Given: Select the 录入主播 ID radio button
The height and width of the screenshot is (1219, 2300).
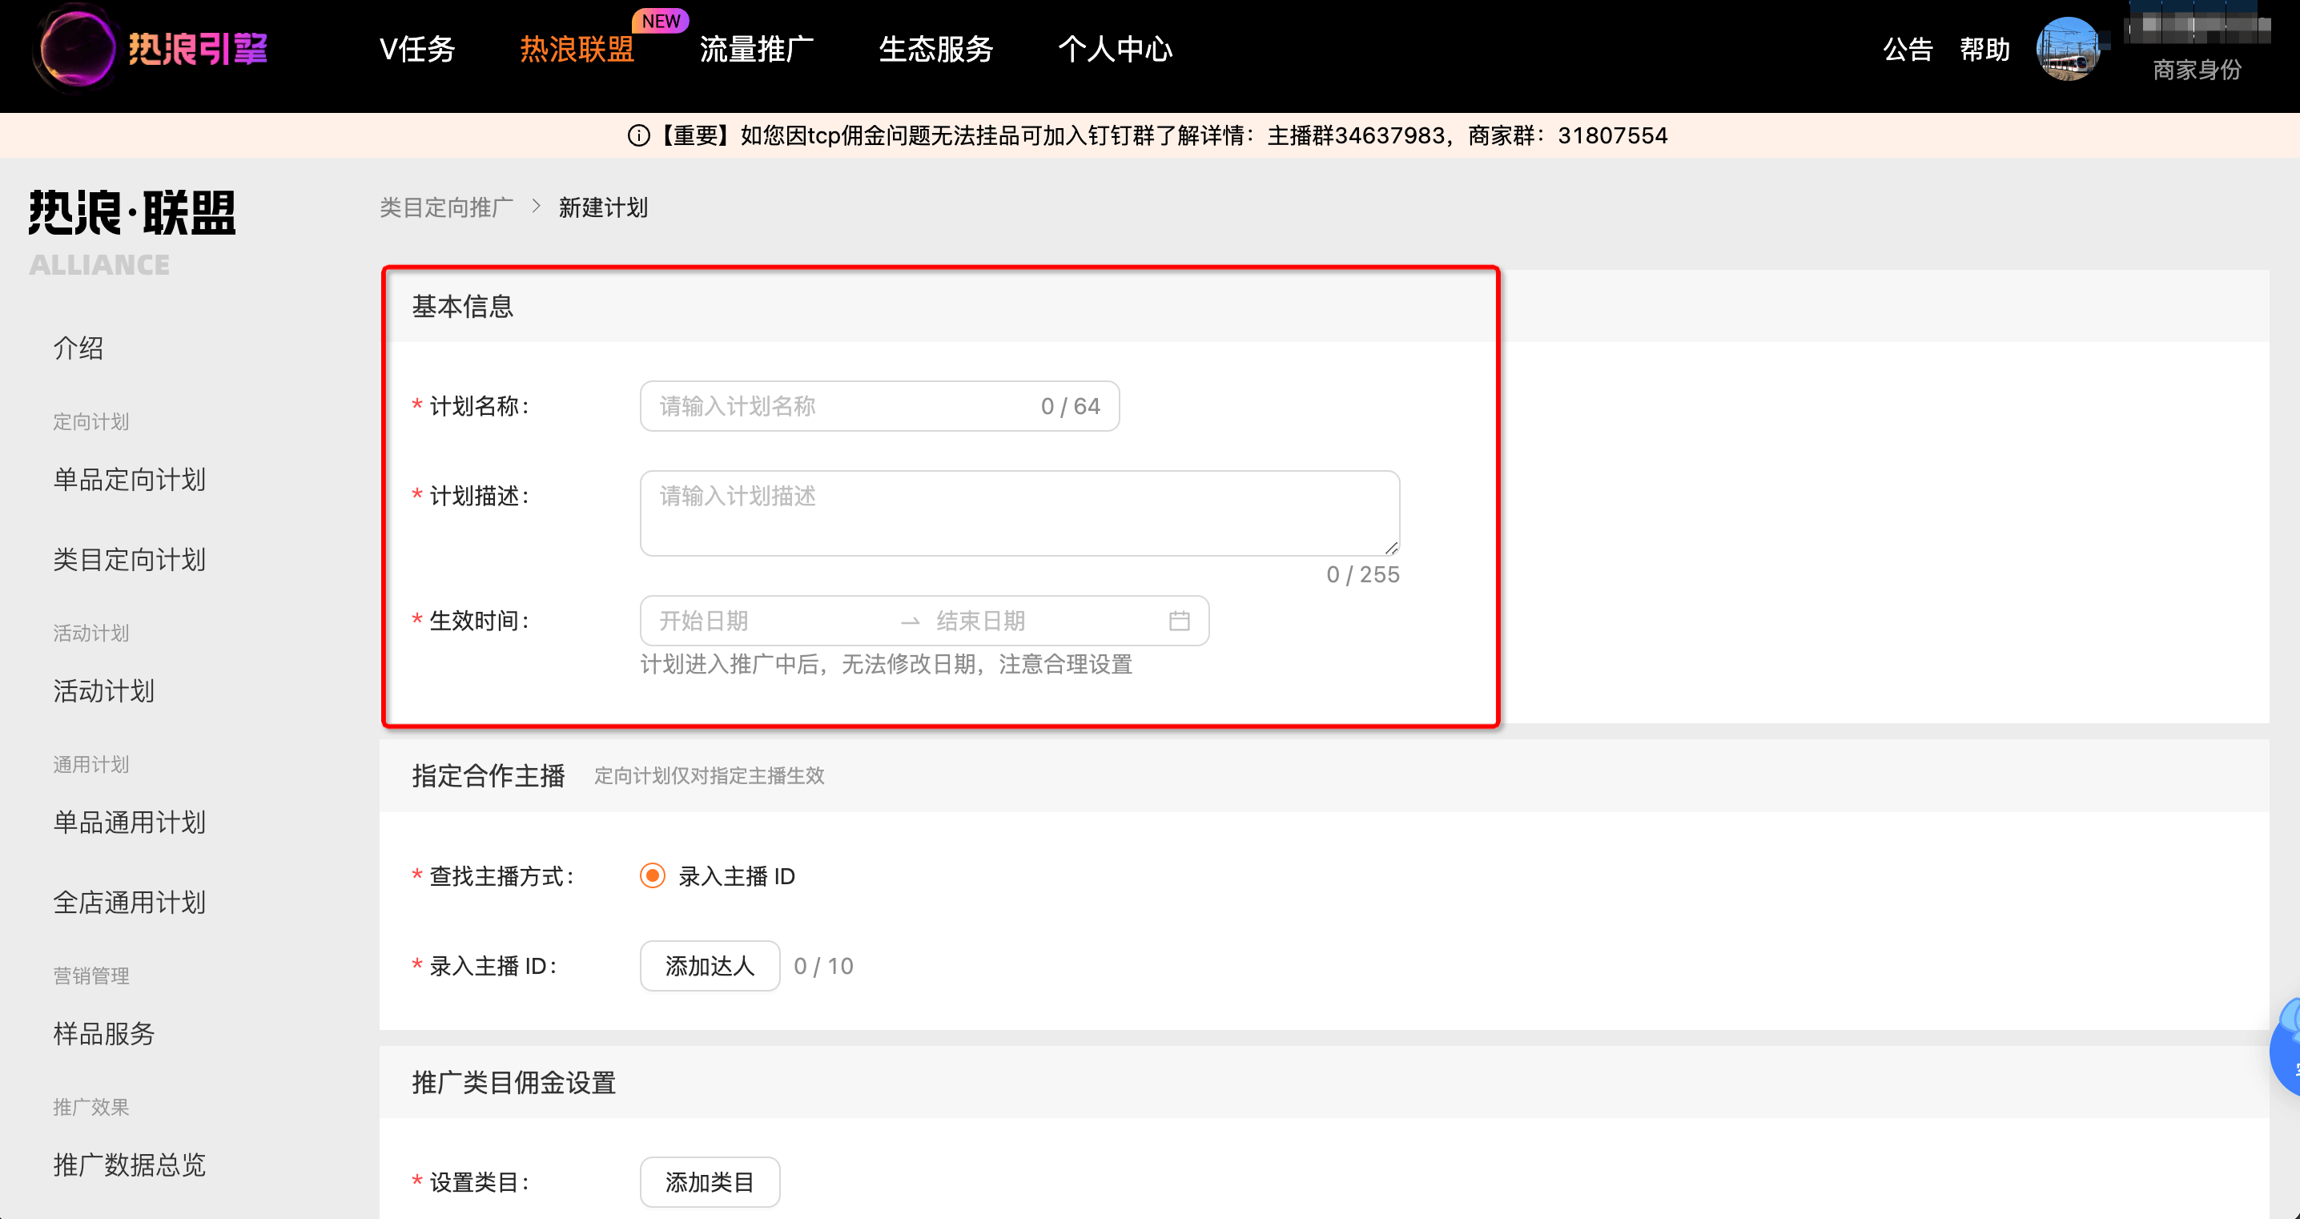Looking at the screenshot, I should [x=653, y=876].
